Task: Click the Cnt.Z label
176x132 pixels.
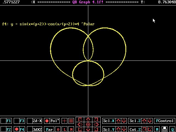Action: click(135, 129)
